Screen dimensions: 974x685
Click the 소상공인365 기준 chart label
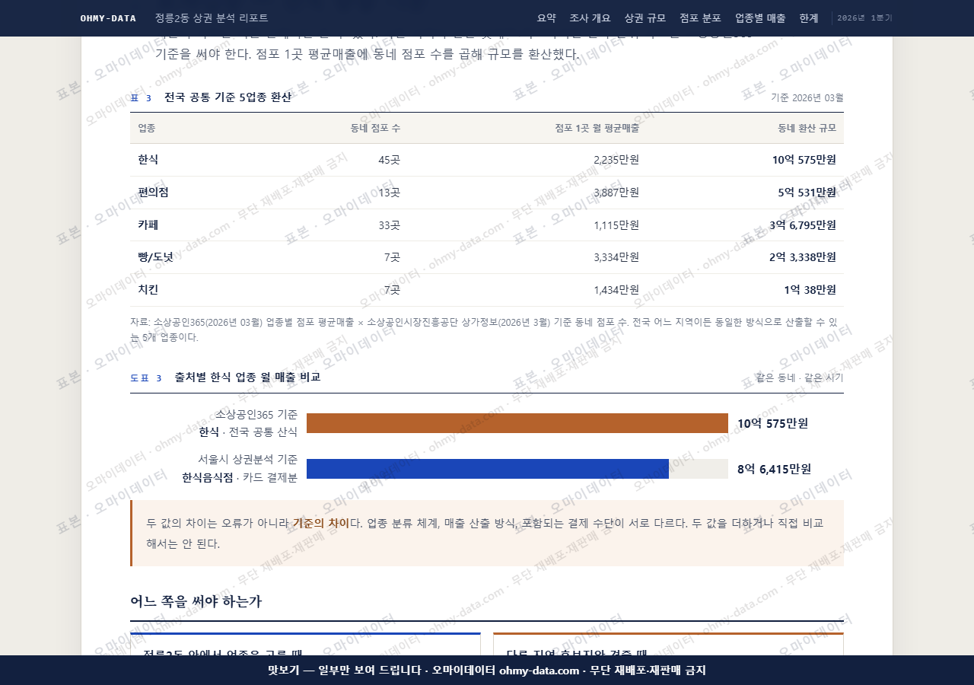tap(256, 415)
